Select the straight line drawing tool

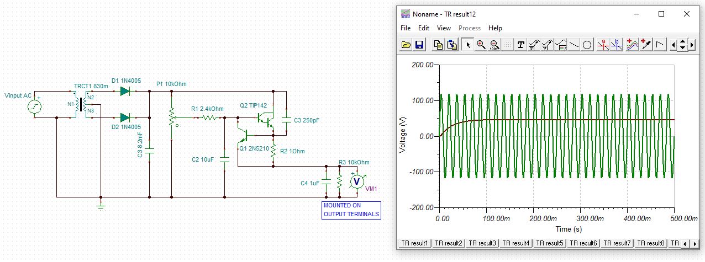pos(574,45)
